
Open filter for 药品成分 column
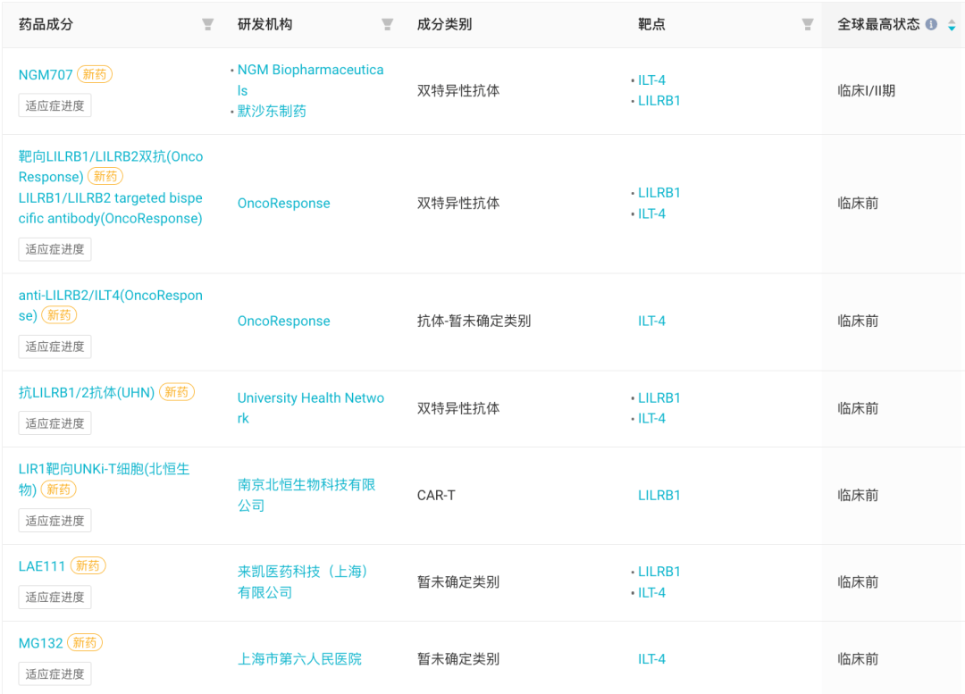[207, 25]
